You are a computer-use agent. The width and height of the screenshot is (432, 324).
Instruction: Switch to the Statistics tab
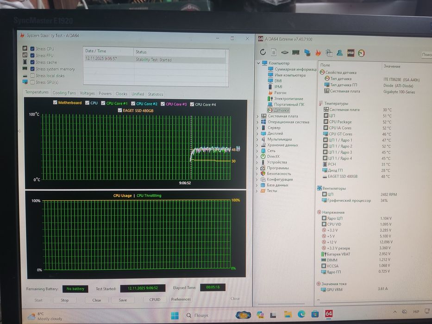[156, 94]
